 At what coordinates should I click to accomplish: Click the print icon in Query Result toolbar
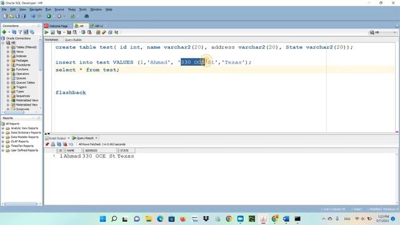(53, 144)
